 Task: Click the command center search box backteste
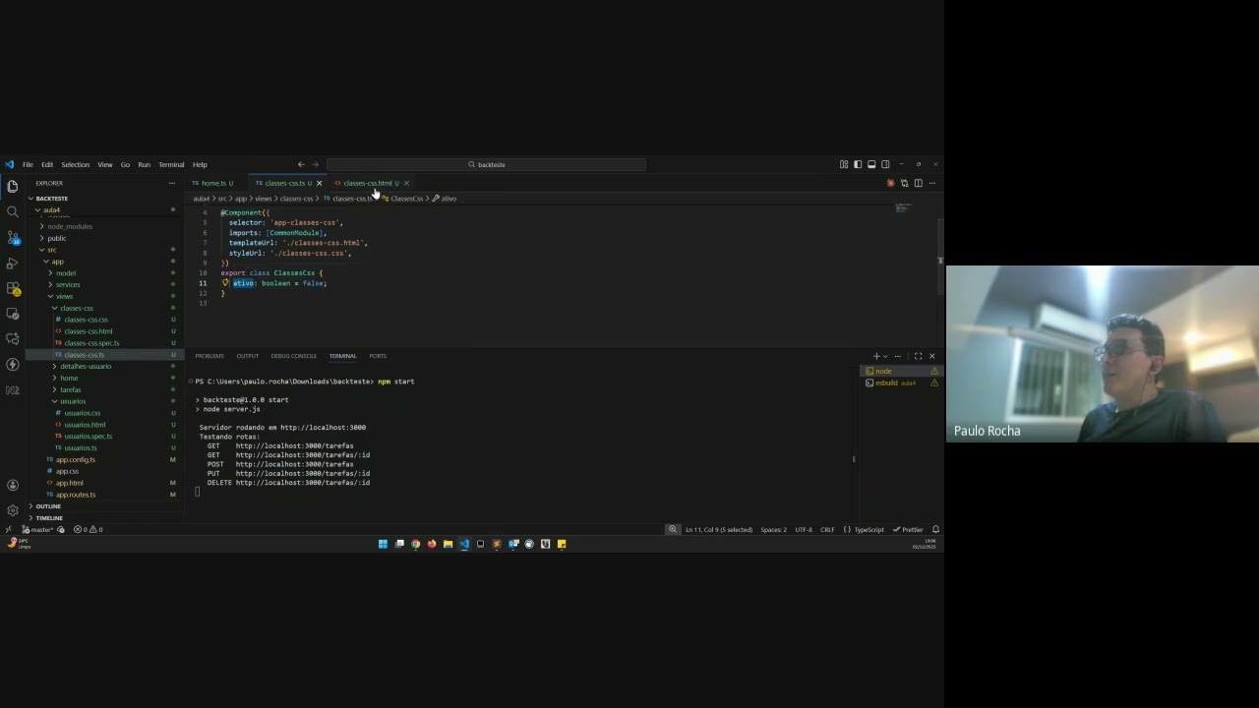(487, 164)
